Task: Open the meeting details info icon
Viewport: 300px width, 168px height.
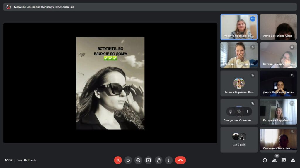Action: pos(265,160)
